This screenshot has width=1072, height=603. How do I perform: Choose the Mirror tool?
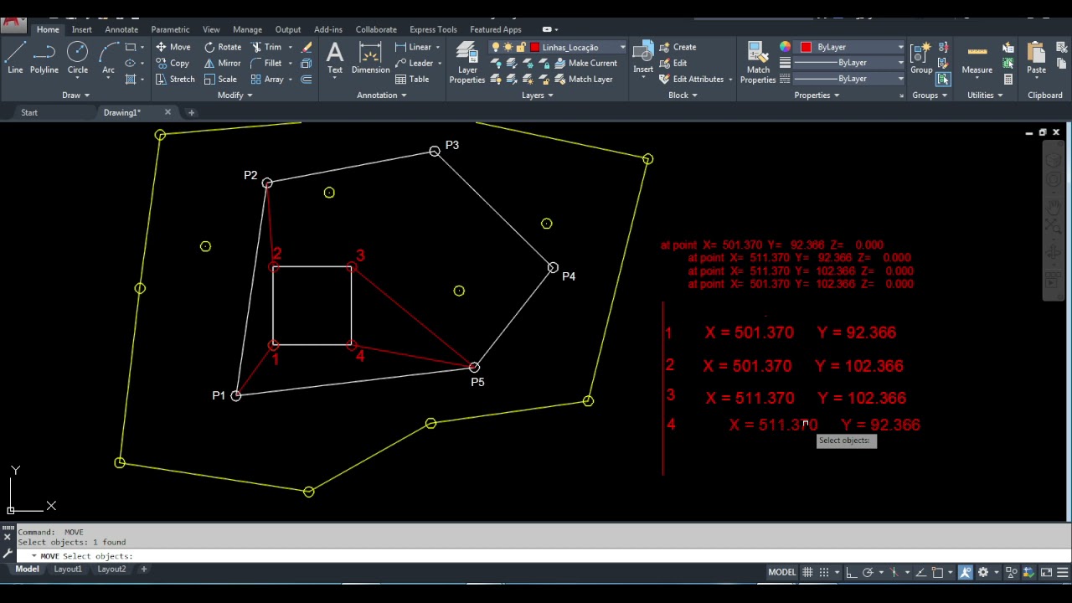(x=222, y=63)
